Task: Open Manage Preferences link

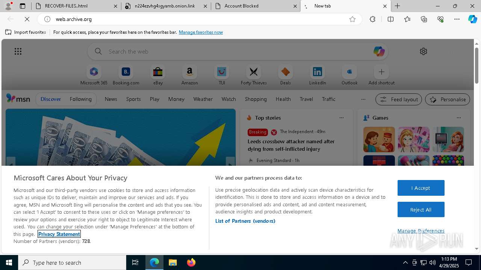Action: [421, 231]
